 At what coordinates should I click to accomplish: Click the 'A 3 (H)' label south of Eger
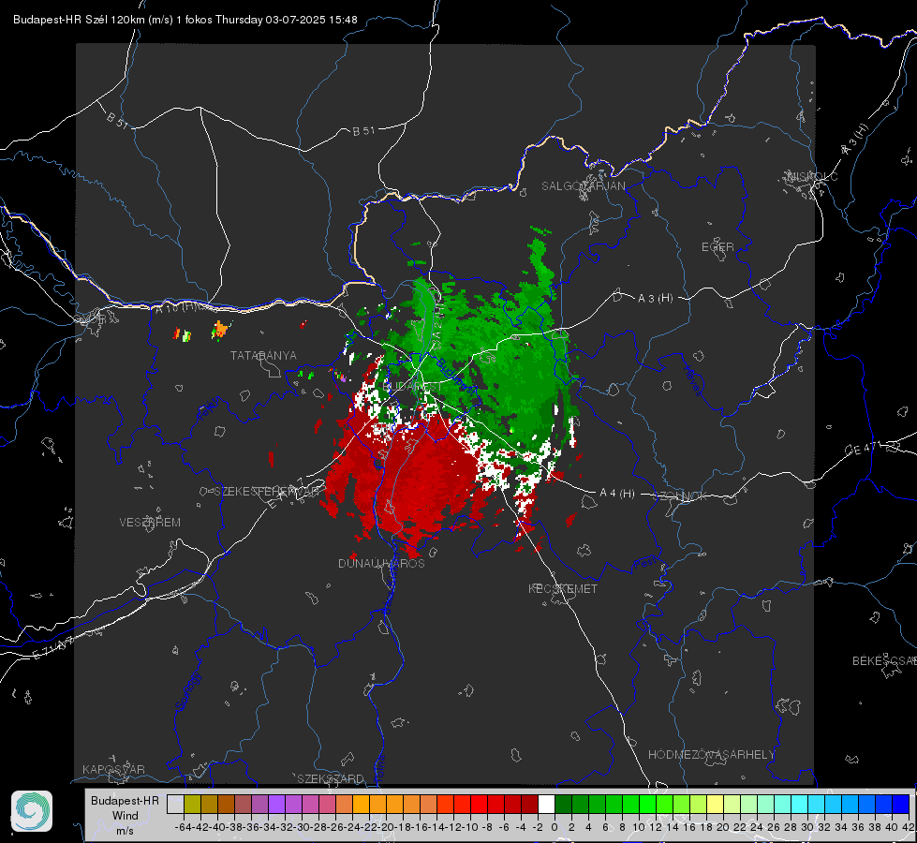pos(655,299)
